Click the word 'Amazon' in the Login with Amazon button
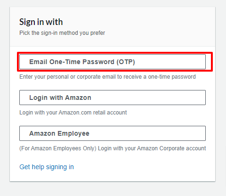Image resolution: width=226 pixels, height=196 pixels. click(78, 98)
